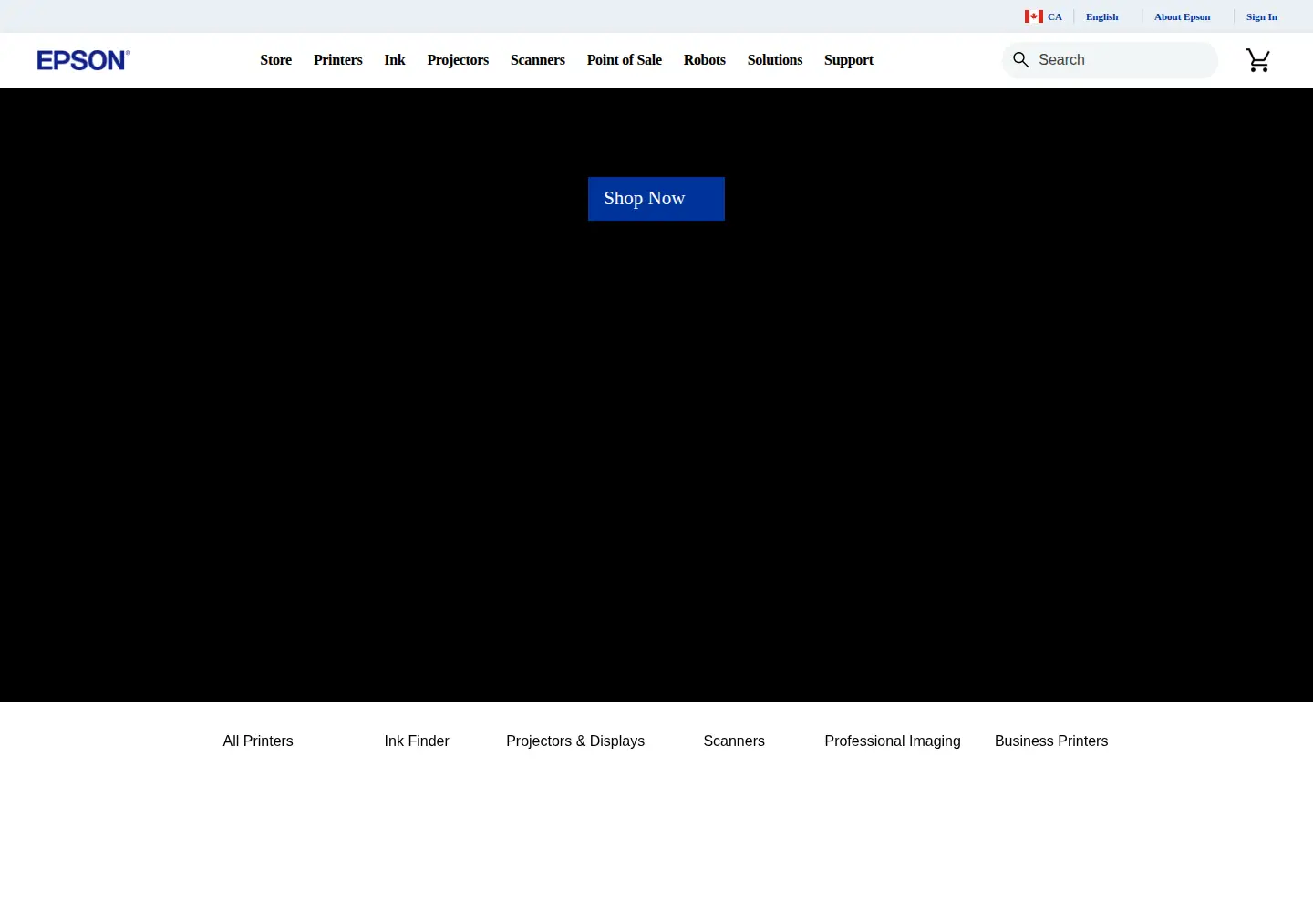The image size is (1313, 912).
Task: Click the magnifier search icon
Action: point(1021,59)
